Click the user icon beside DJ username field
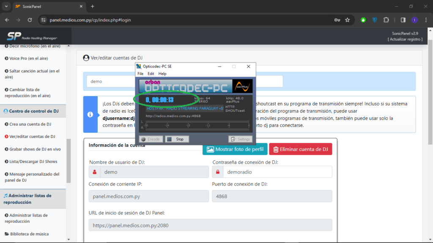Screen dimensions: 433x243 pos(94,172)
